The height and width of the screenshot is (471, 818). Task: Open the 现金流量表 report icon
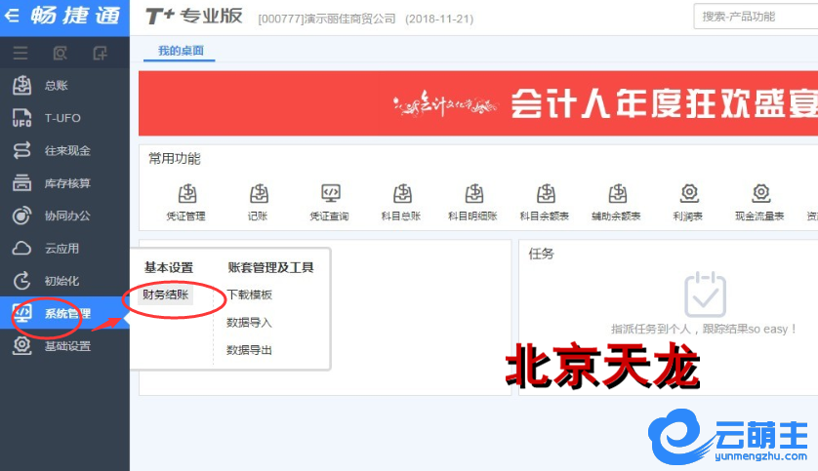(x=760, y=194)
